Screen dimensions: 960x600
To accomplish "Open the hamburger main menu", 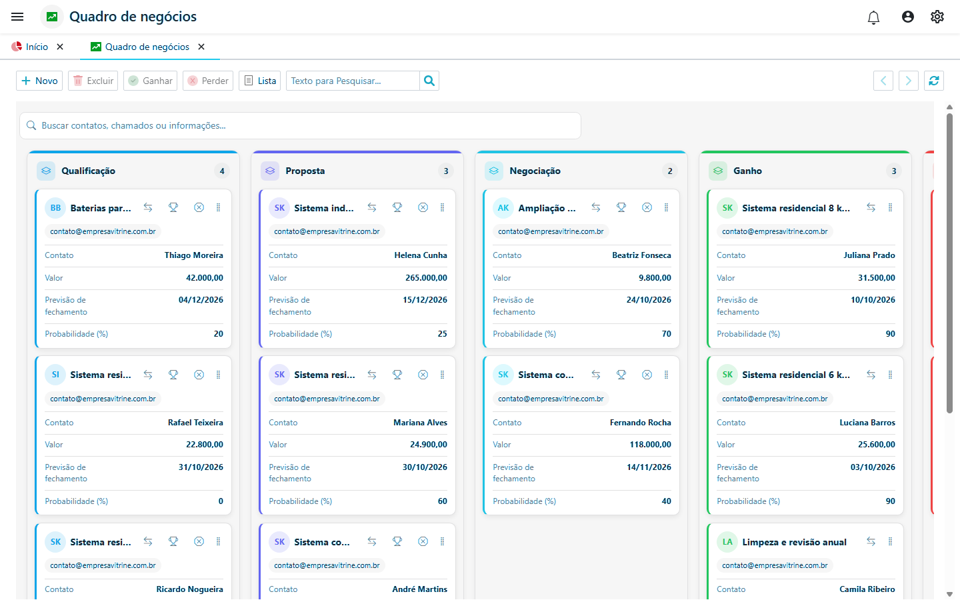I will (17, 17).
